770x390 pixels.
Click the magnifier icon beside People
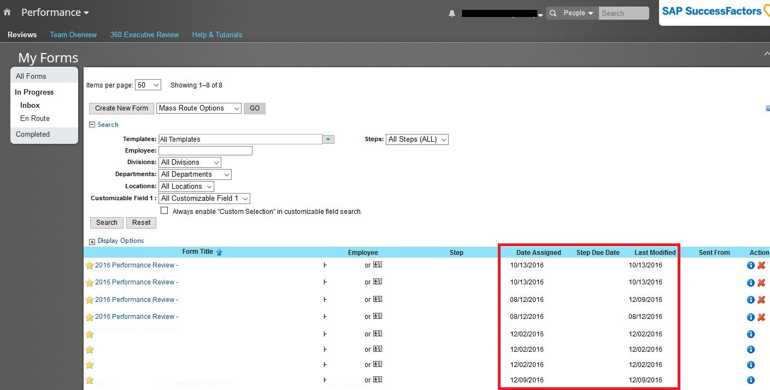[553, 13]
